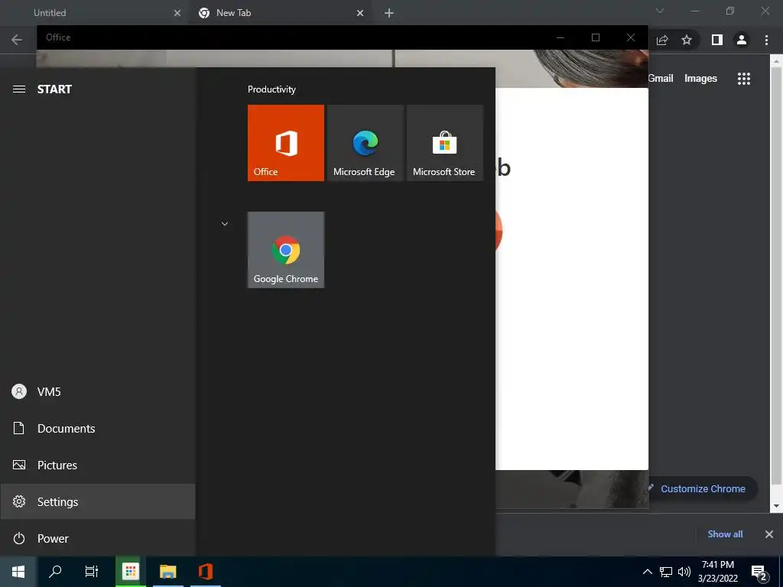This screenshot has width=783, height=587.
Task: Toggle Chrome's side panel
Action: pyautogui.click(x=717, y=40)
